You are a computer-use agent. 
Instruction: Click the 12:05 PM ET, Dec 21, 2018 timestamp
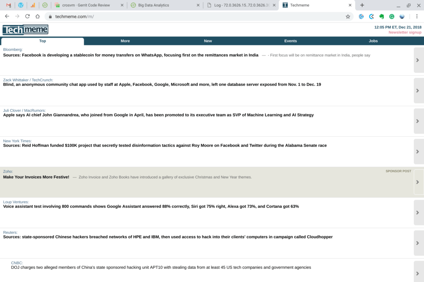click(398, 27)
